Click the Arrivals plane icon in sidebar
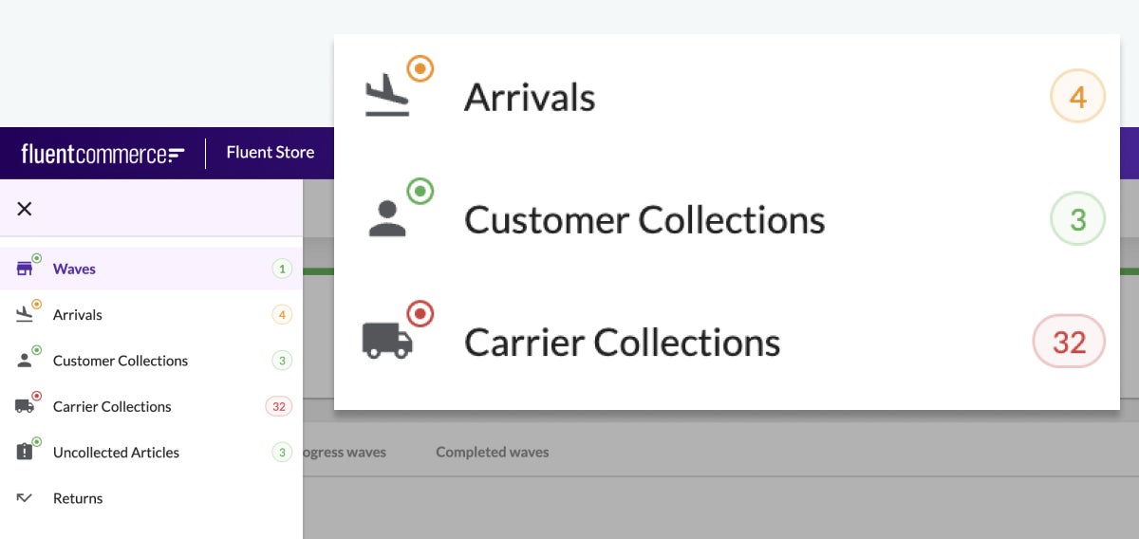This screenshot has width=1139, height=539. pyautogui.click(x=25, y=315)
